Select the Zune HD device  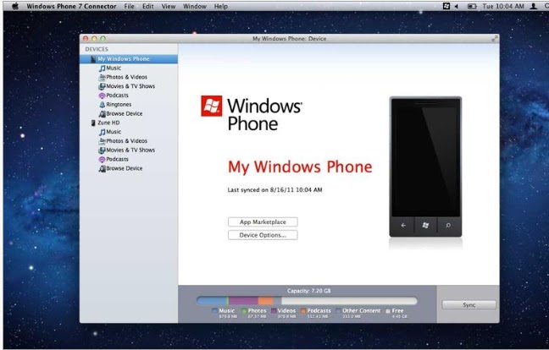tap(105, 123)
